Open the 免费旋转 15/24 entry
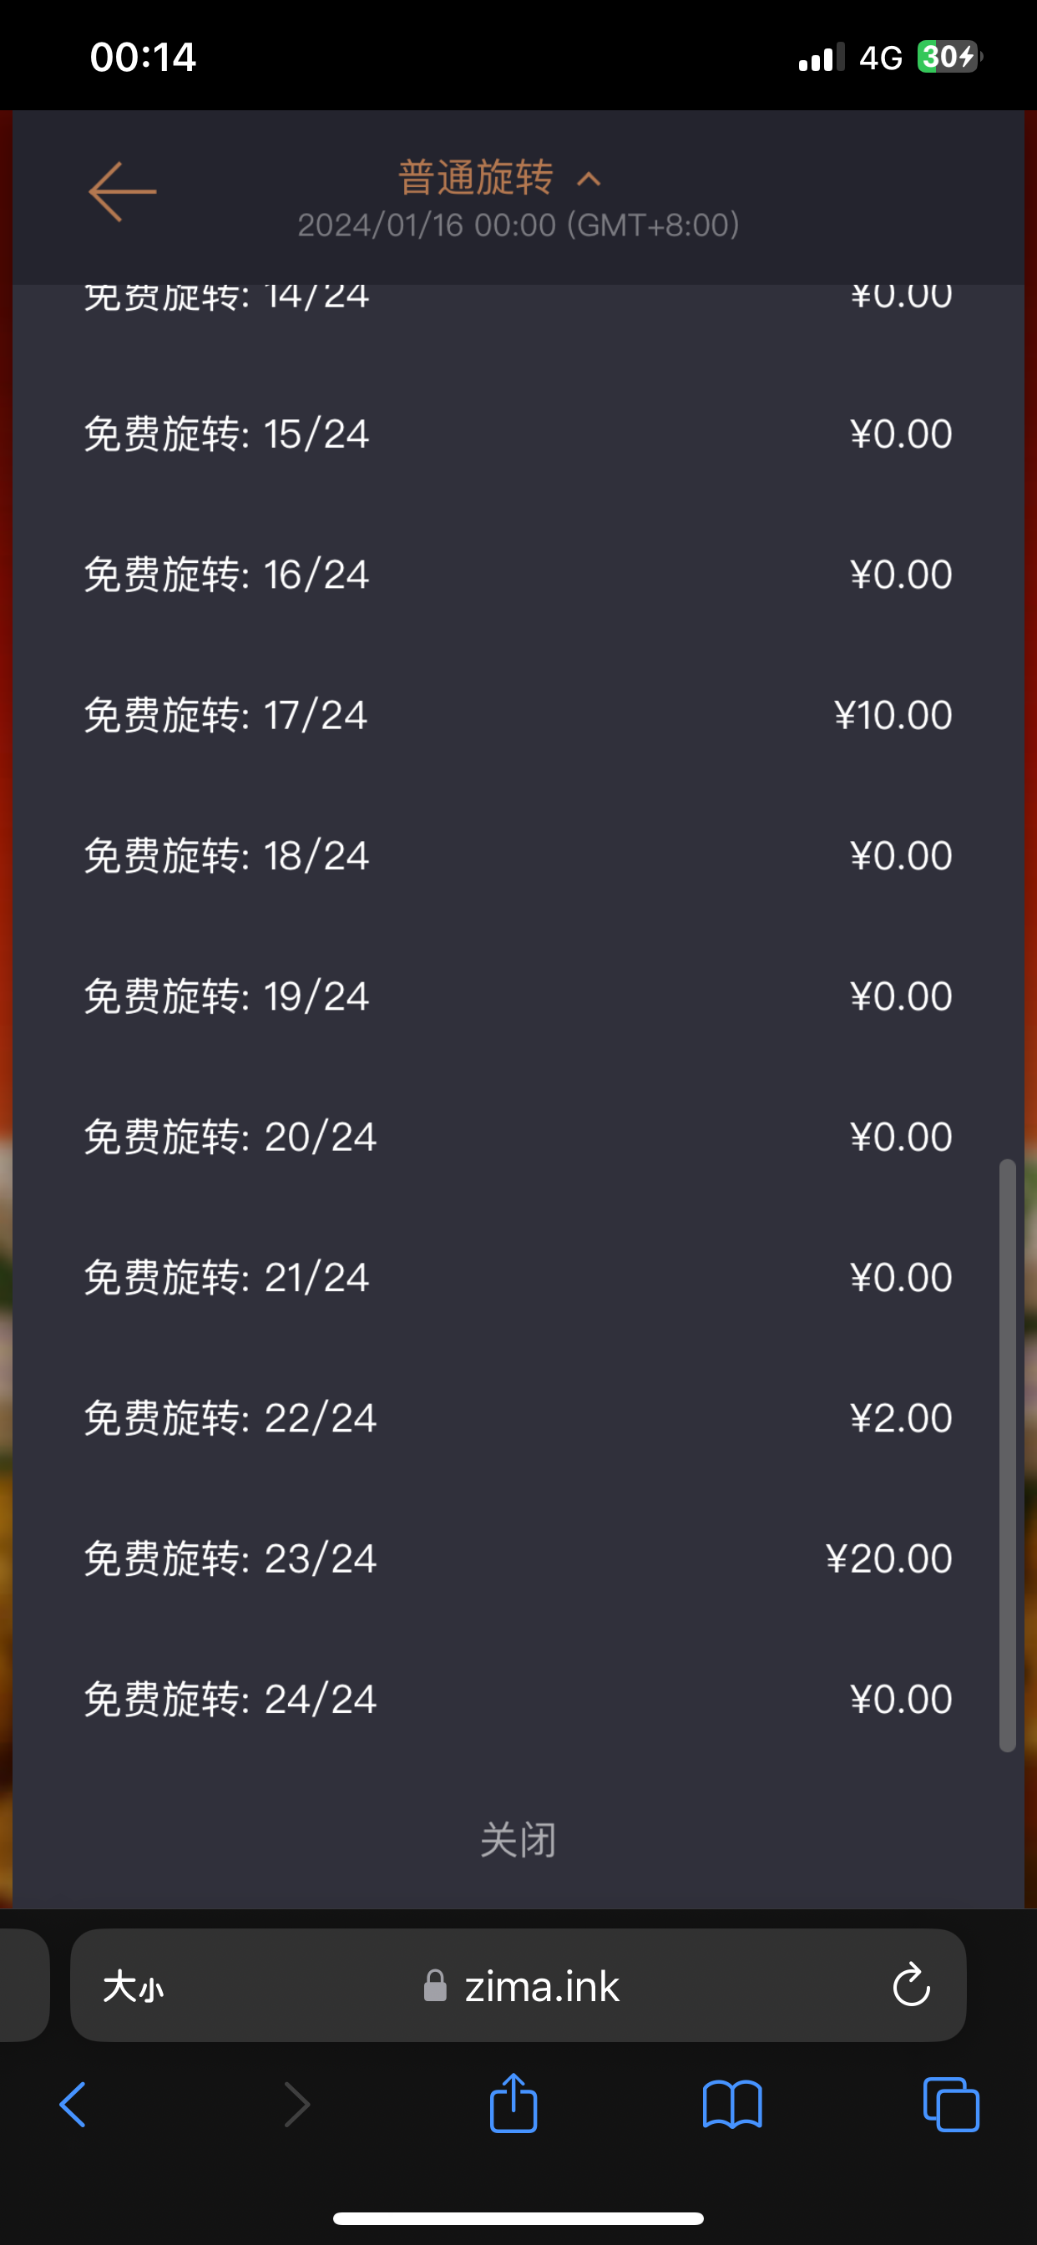The height and width of the screenshot is (2245, 1037). (518, 434)
